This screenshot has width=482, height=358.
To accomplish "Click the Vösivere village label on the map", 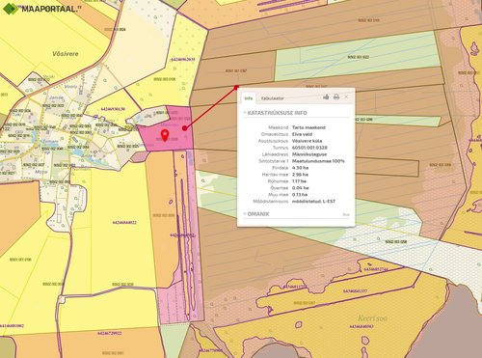I will coord(66,54).
